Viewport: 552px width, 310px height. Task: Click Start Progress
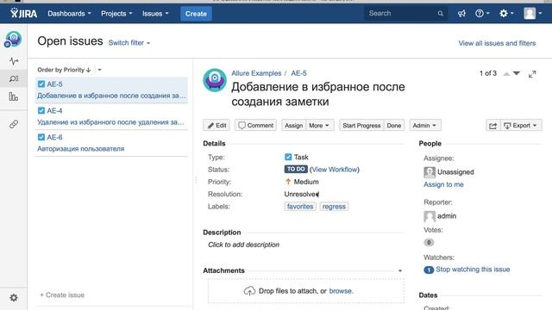click(361, 126)
